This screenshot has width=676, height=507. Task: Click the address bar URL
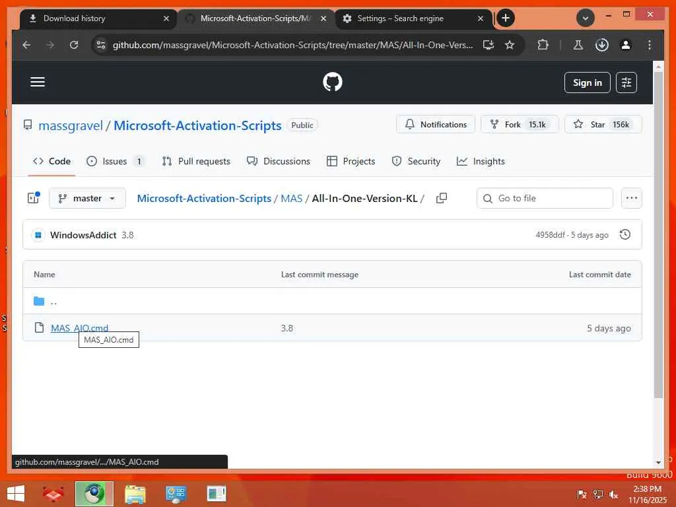click(292, 45)
